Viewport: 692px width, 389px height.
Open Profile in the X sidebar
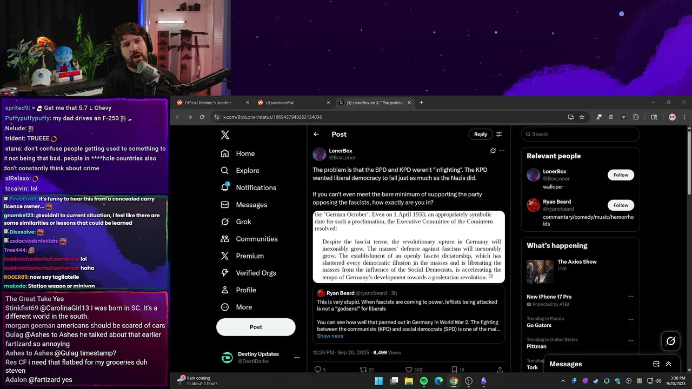pos(238,290)
